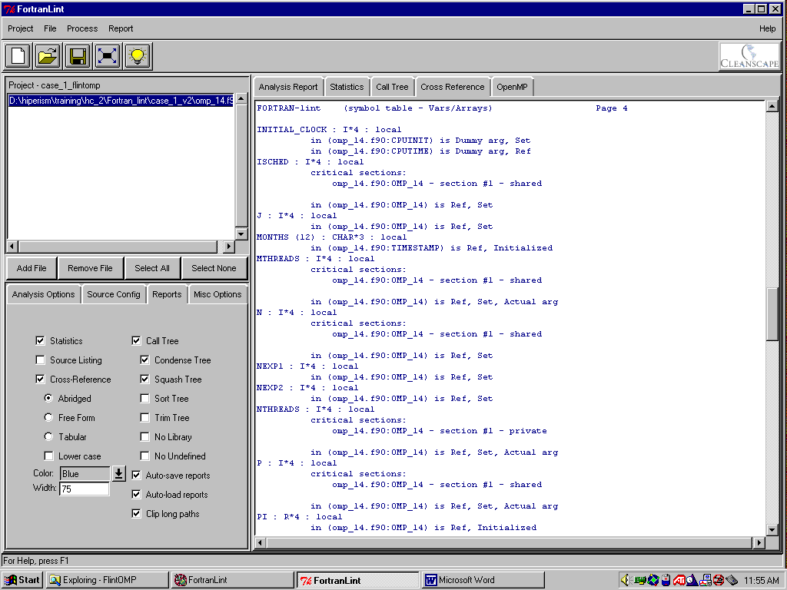Open the Help menu
This screenshot has height=590, width=787.
[767, 28]
